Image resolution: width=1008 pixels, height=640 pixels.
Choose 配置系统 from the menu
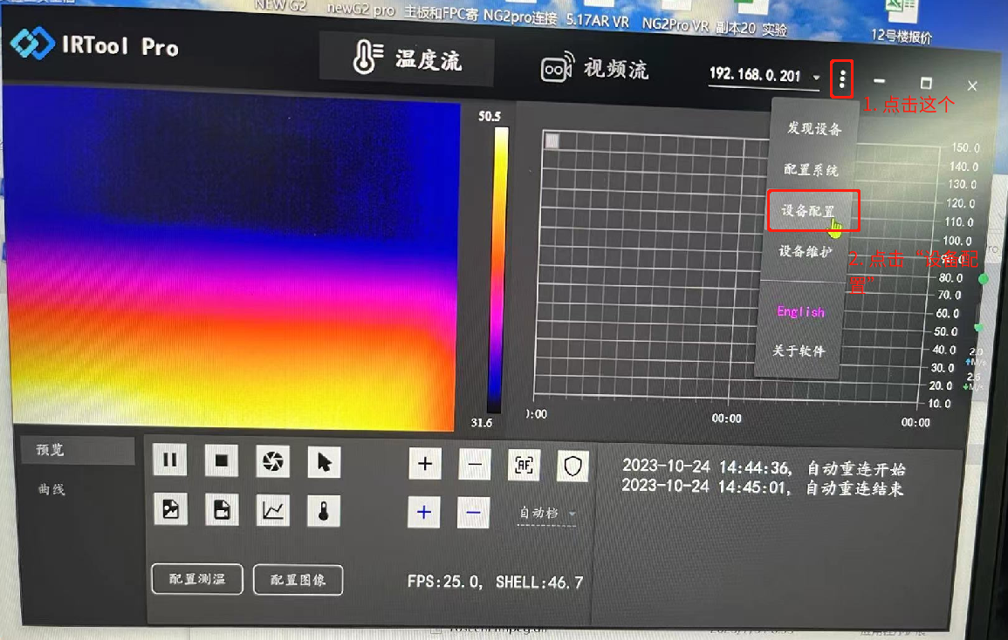tap(812, 170)
